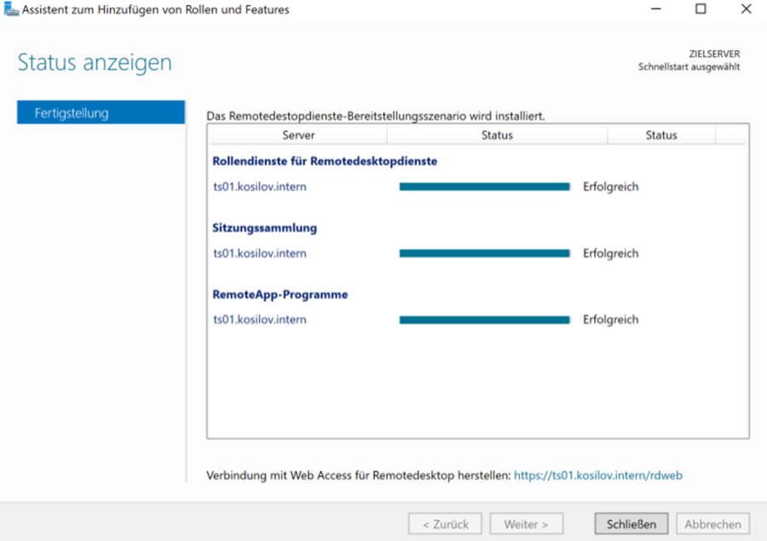
Task: Open the https://ts01.kosilov.intern/rdweb link
Action: click(597, 475)
